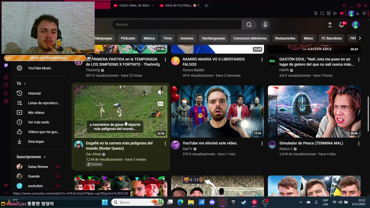Open options for Ramiro Marra video
The width and height of the screenshot is (370, 208).
[262, 60]
